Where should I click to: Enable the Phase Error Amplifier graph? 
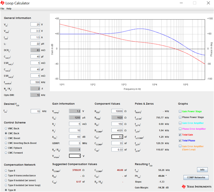[x=180, y=129]
